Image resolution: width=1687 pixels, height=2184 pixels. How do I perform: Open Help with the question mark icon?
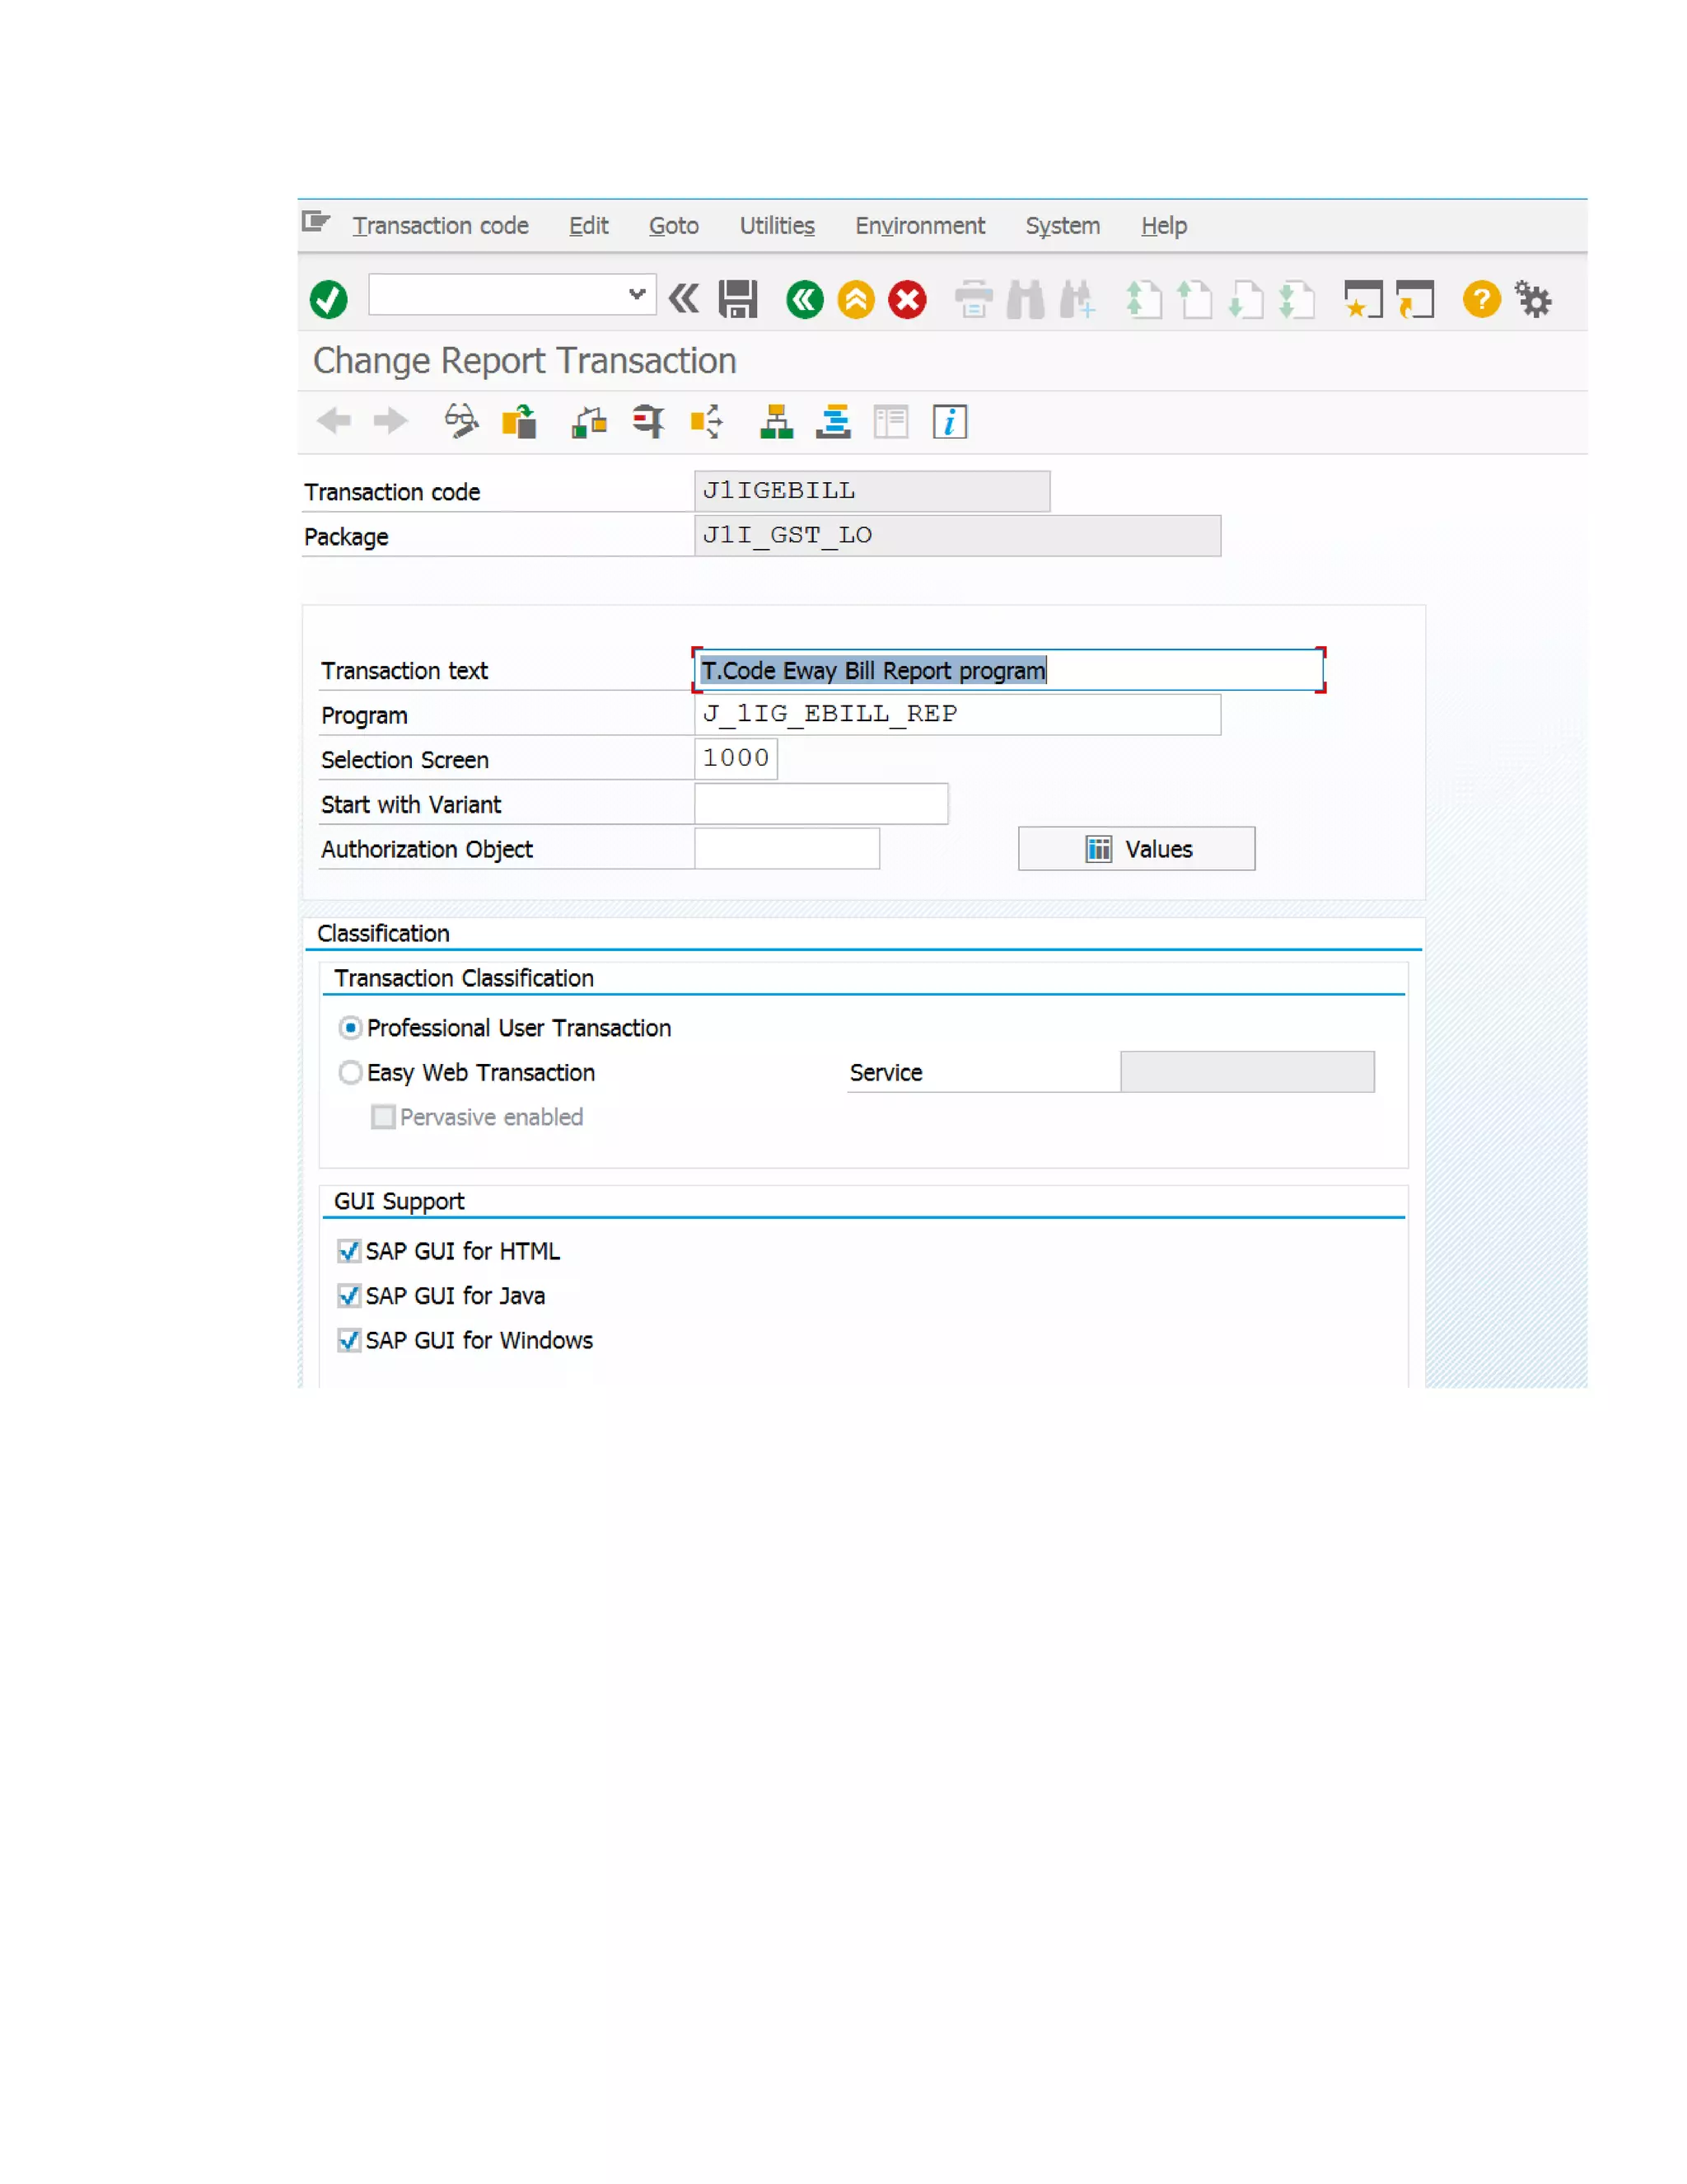[1481, 299]
